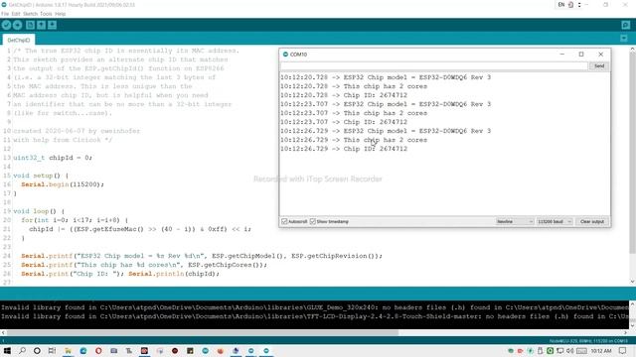Click the first 'ESP32 Chip model' serial output line
Viewport: 636px width, 357px height.
pyautogui.click(x=386, y=77)
